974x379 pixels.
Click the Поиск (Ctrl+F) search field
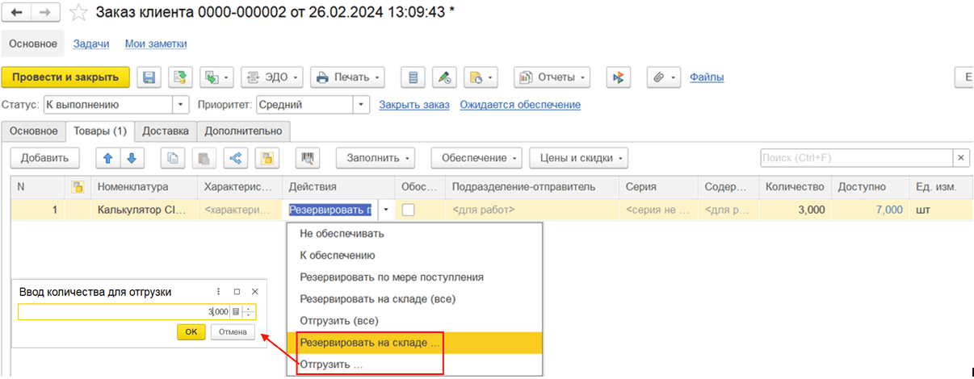click(856, 158)
